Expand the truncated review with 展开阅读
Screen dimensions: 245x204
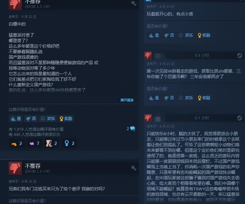(127, 100)
